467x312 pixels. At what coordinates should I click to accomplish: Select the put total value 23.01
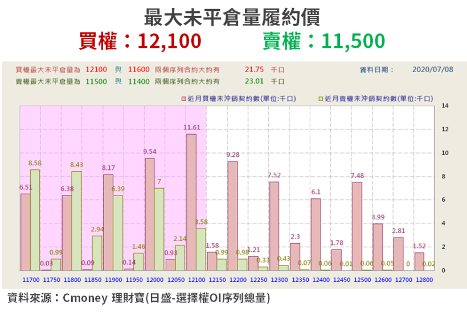pos(255,81)
